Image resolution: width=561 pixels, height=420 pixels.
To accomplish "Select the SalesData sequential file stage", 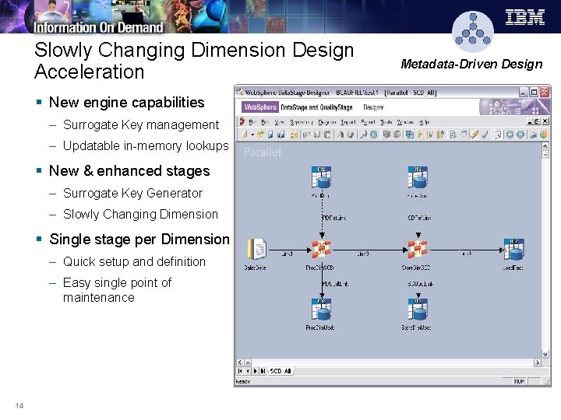I will [x=256, y=249].
